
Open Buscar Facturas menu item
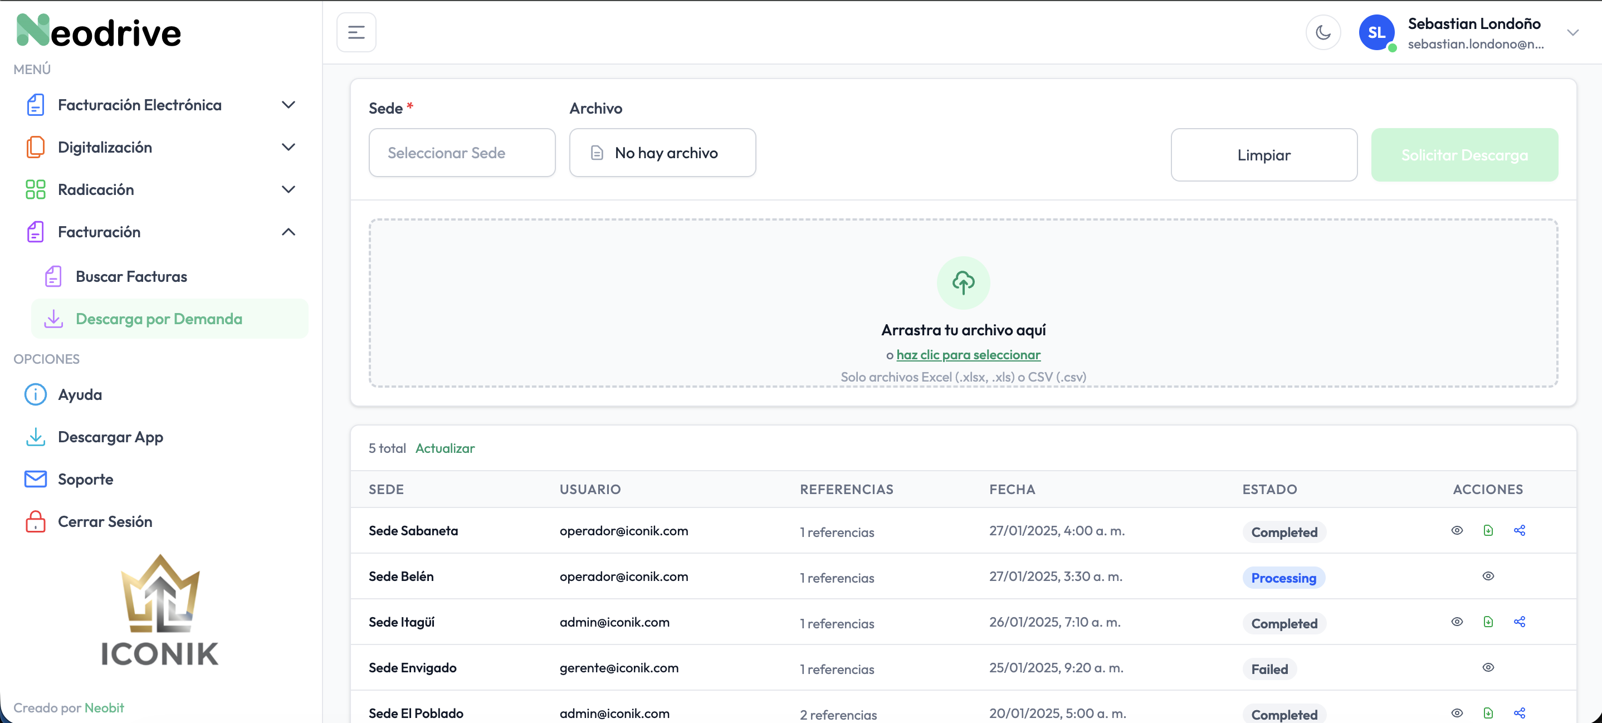click(x=131, y=277)
